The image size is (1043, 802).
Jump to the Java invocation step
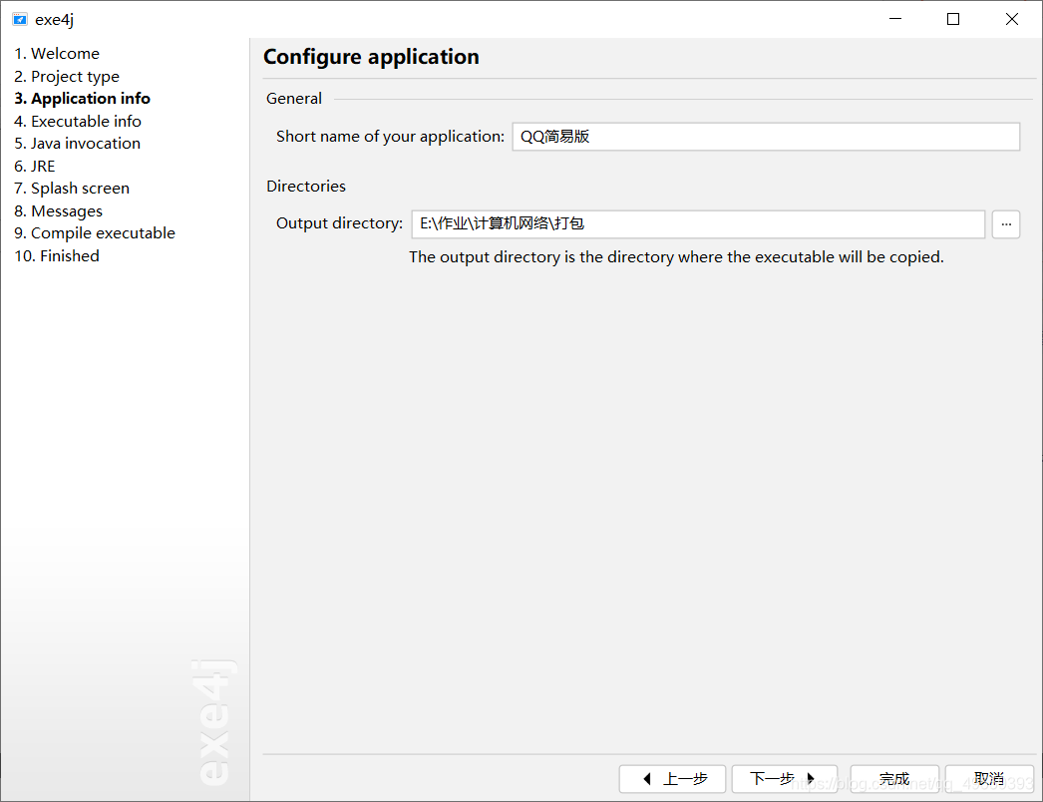[x=77, y=143]
